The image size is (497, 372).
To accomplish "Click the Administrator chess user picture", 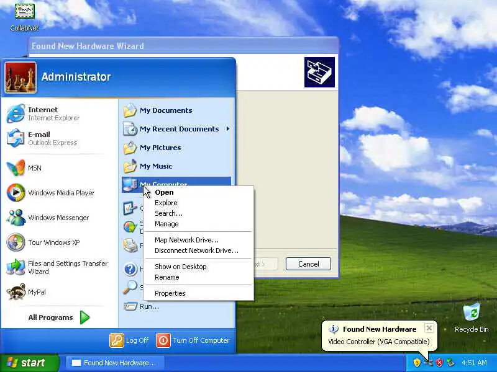I will click(21, 77).
